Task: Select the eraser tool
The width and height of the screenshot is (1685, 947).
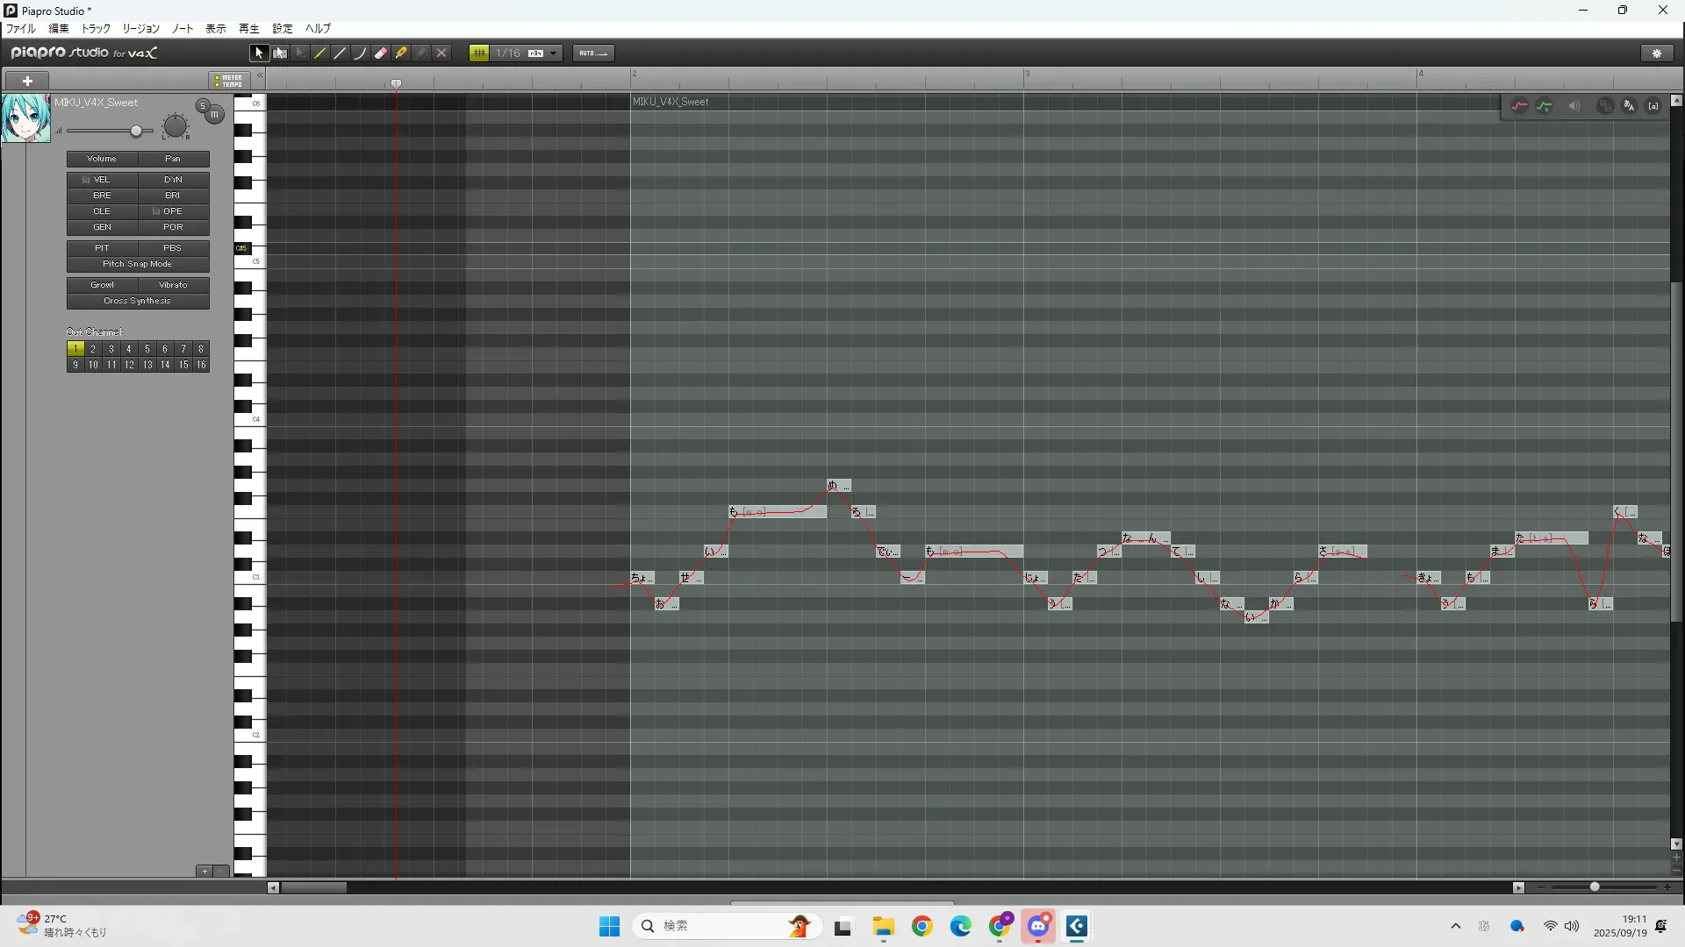Action: point(381,53)
